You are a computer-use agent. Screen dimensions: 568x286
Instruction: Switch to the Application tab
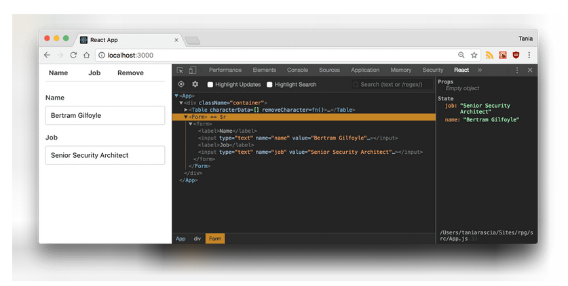[365, 70]
